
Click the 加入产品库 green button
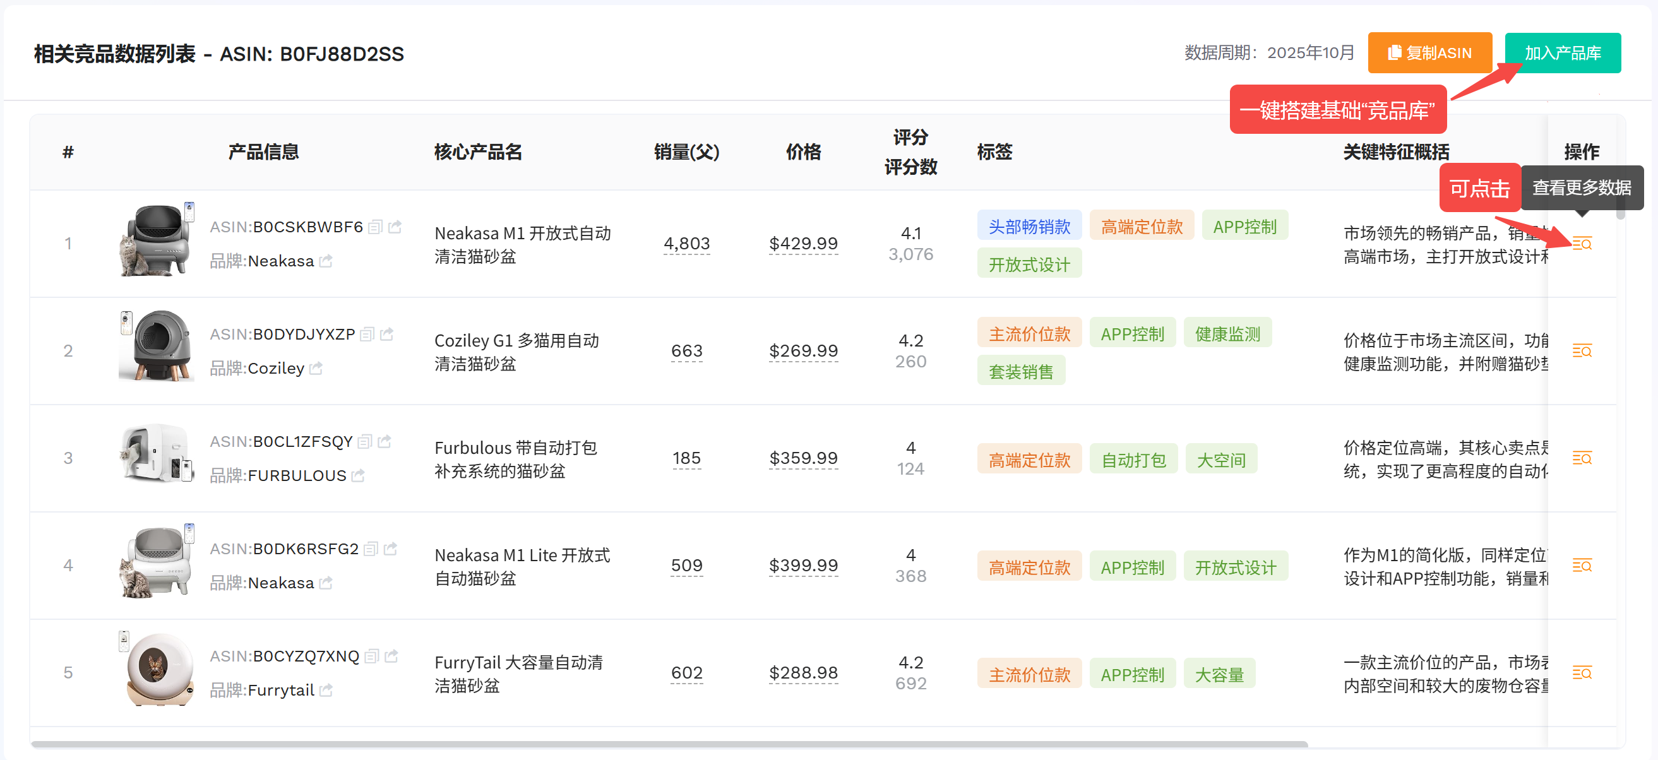[x=1562, y=53]
